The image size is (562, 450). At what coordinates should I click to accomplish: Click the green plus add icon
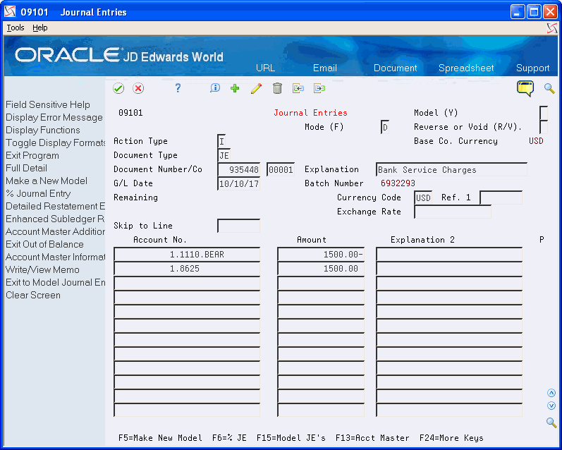[235, 88]
